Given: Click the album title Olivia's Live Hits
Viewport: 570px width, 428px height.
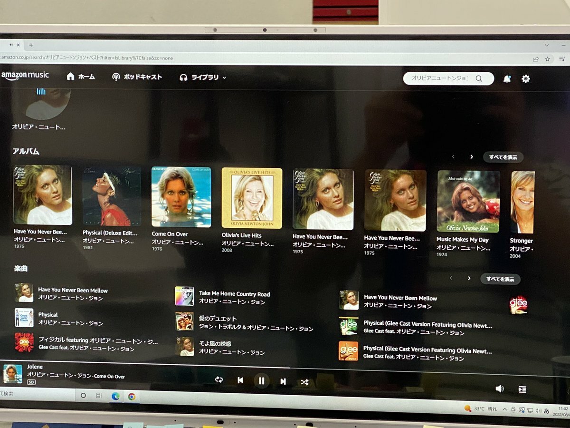Looking at the screenshot, I should (241, 235).
